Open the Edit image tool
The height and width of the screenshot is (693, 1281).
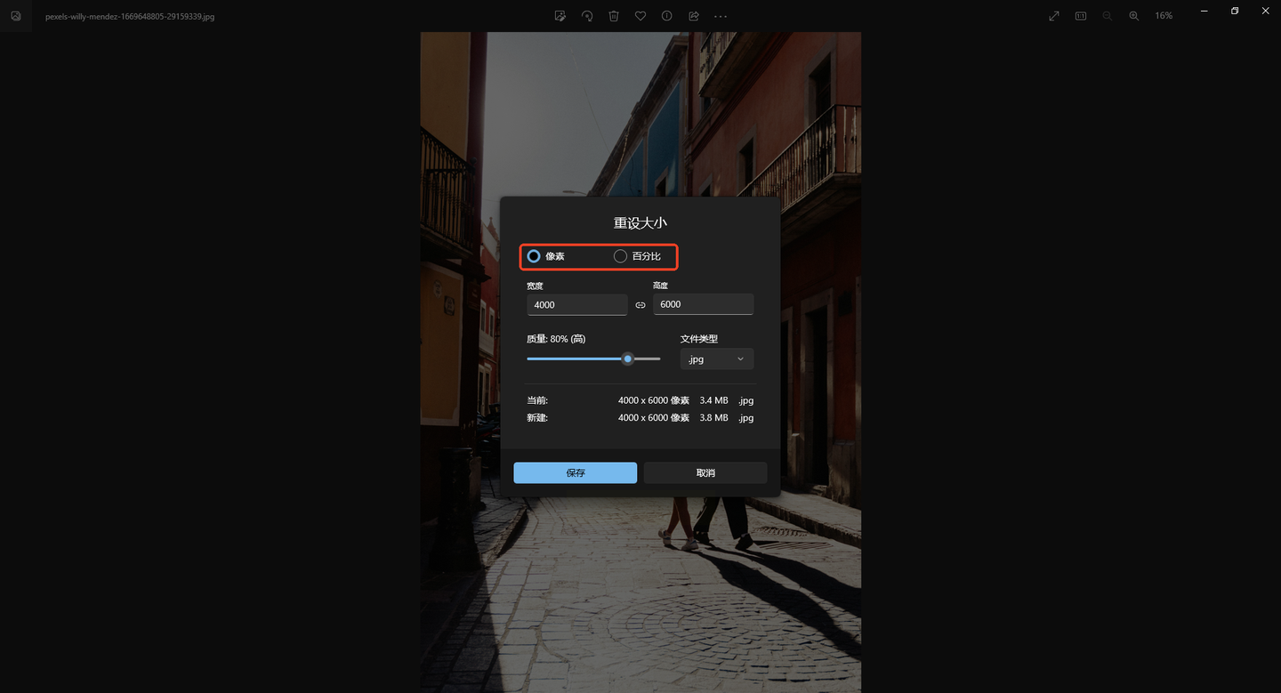coord(560,16)
